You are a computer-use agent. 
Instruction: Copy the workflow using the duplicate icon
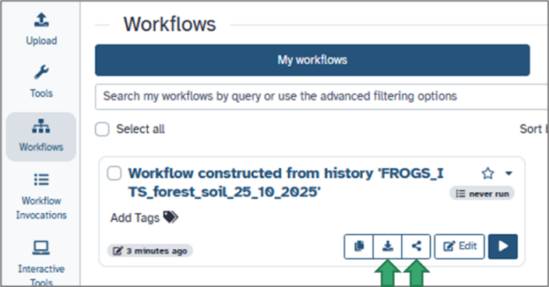(359, 247)
